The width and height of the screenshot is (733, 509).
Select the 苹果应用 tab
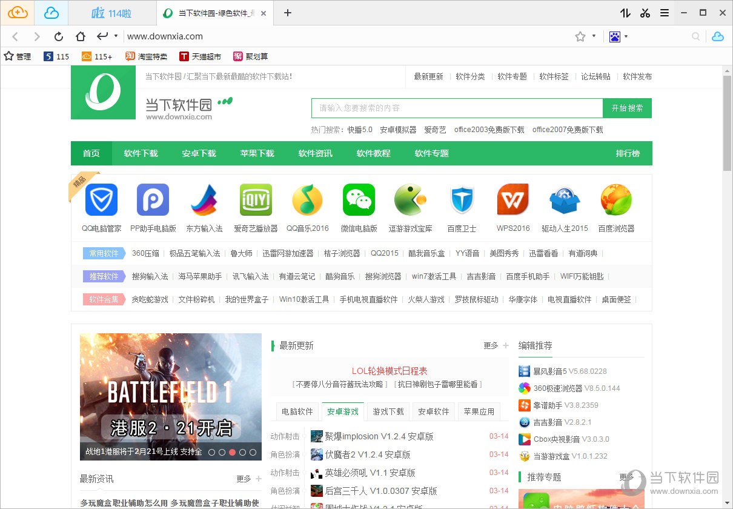(479, 411)
